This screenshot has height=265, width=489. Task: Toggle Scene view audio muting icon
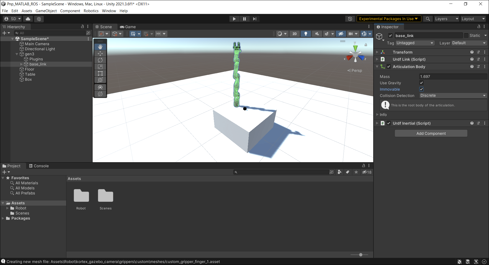(317, 34)
